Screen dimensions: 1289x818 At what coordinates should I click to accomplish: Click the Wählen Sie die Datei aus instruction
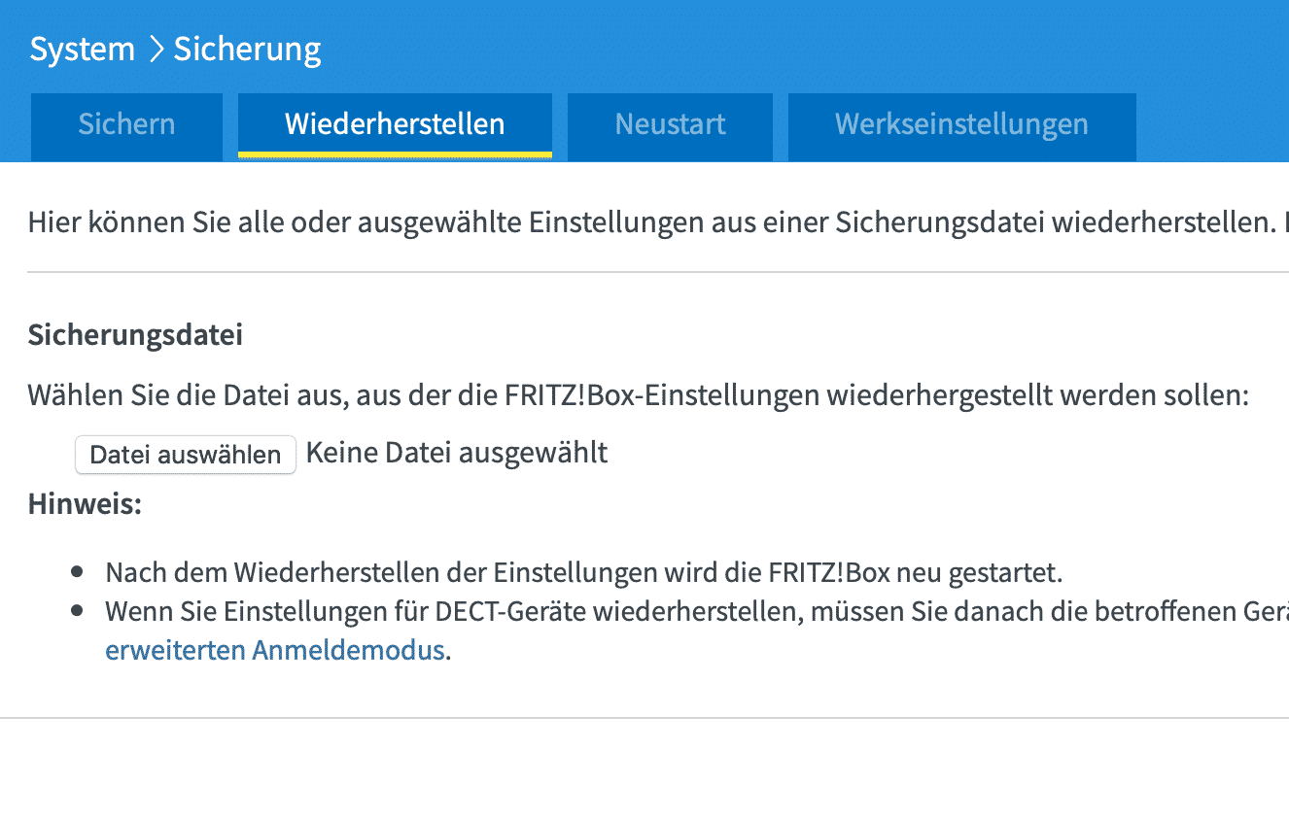pos(638,395)
